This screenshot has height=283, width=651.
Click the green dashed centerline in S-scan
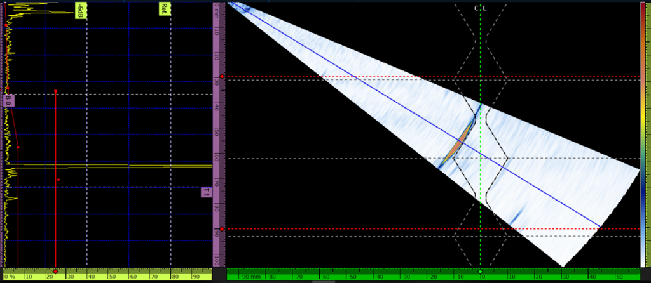coord(481,190)
